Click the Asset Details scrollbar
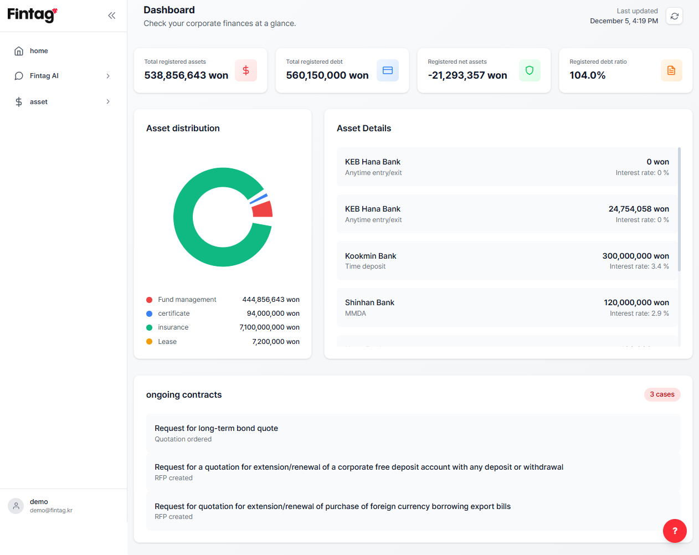 [679, 209]
